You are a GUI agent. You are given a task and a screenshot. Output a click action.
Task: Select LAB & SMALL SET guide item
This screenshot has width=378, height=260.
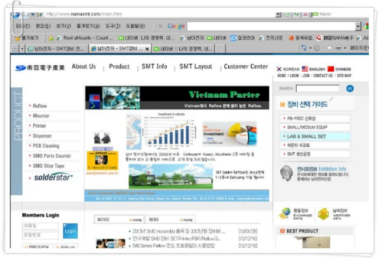click(315, 136)
